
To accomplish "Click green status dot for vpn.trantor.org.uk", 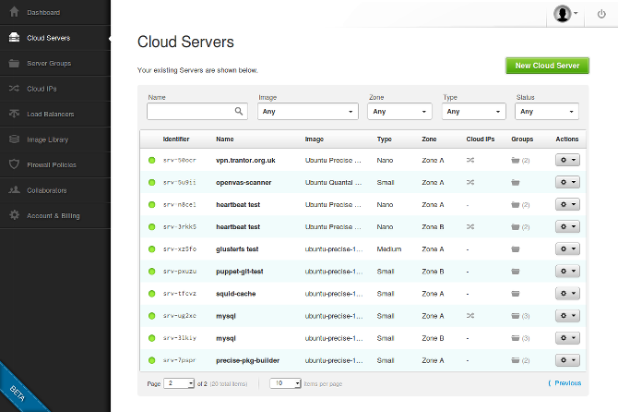I will [x=152, y=160].
